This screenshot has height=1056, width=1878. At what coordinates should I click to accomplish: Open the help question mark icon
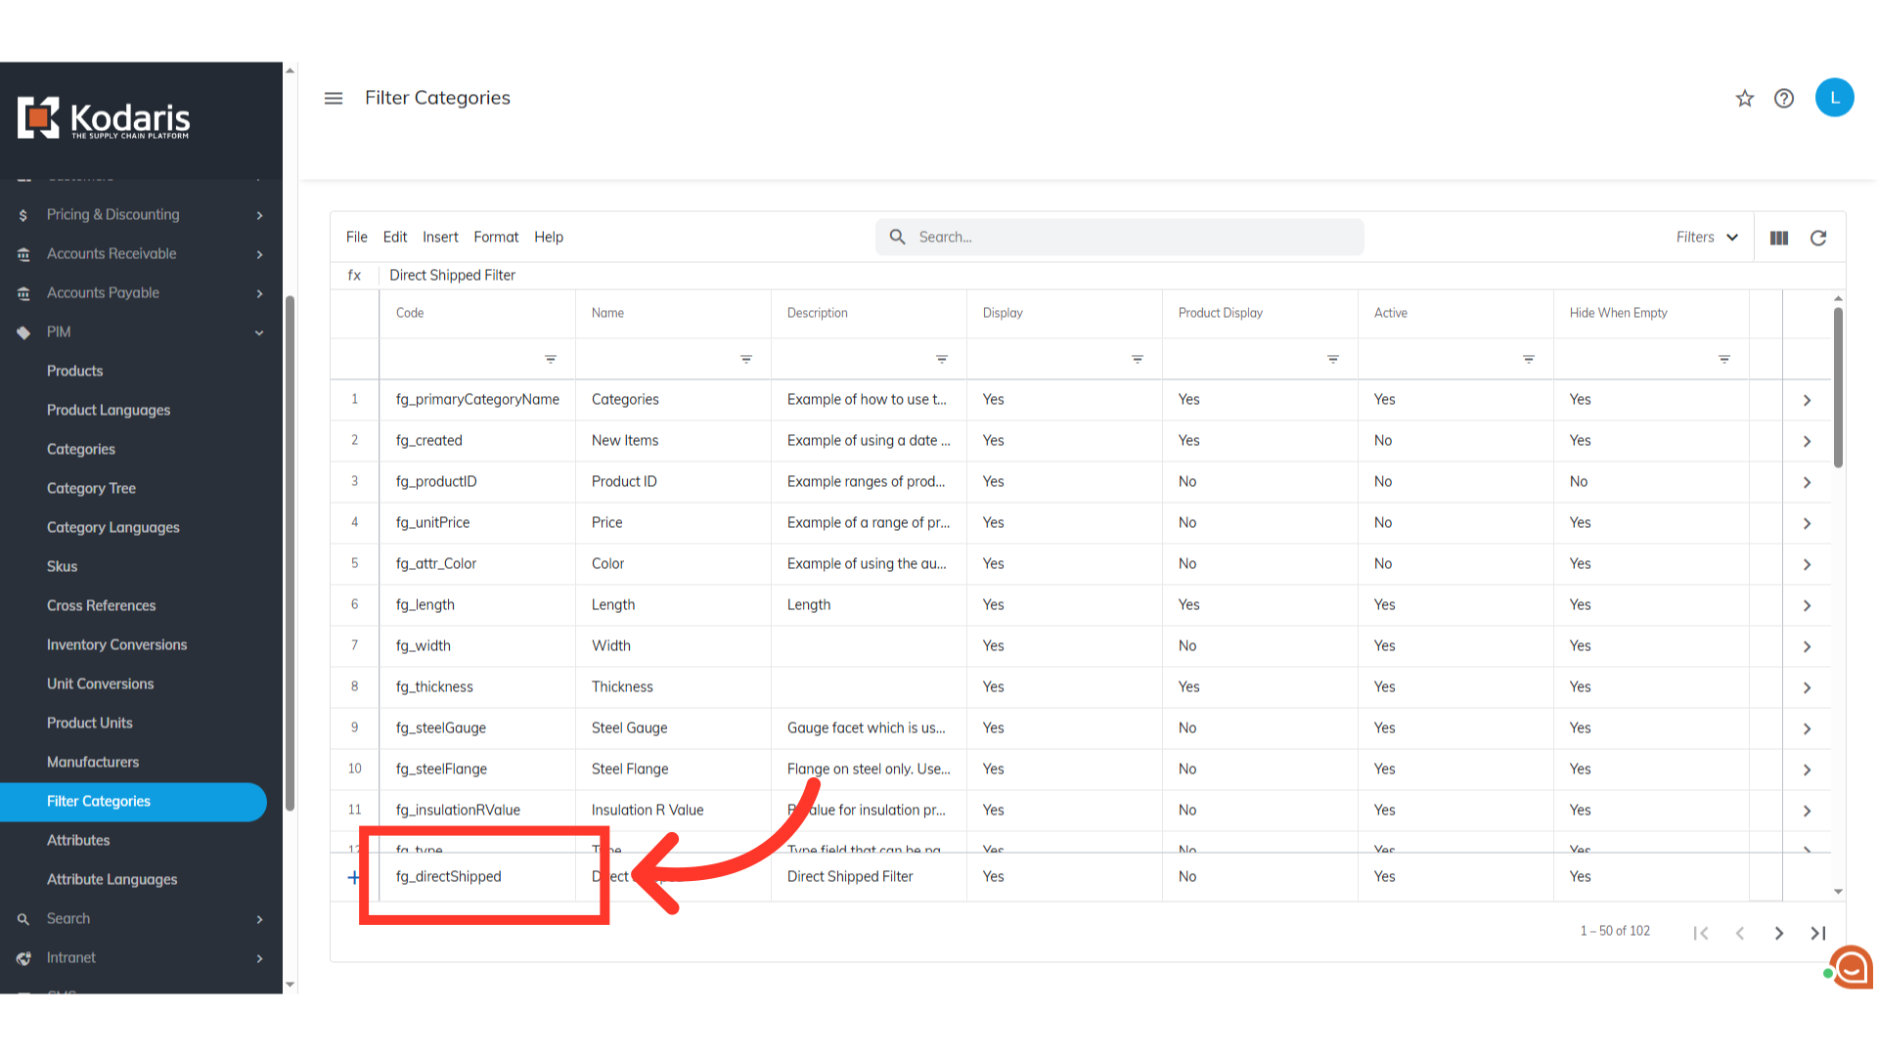1784,99
